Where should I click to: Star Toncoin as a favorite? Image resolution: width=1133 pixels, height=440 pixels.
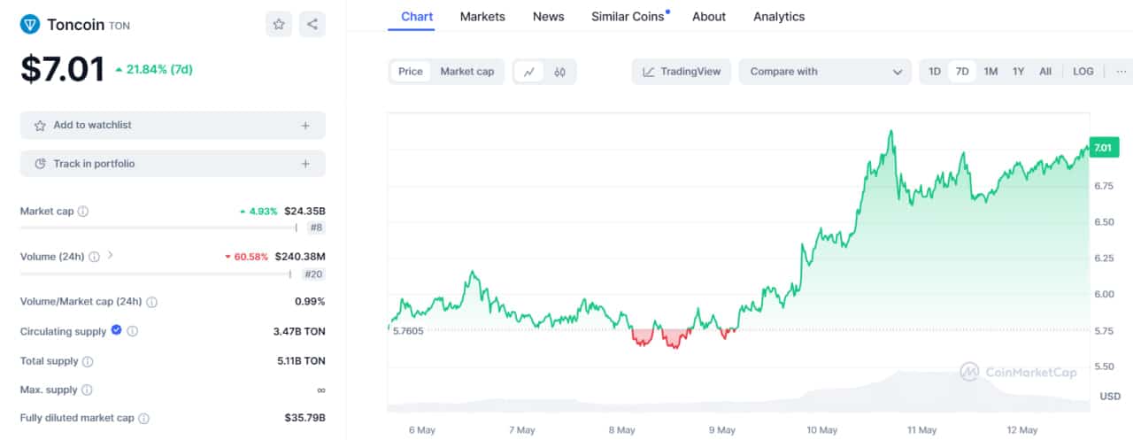coord(279,25)
